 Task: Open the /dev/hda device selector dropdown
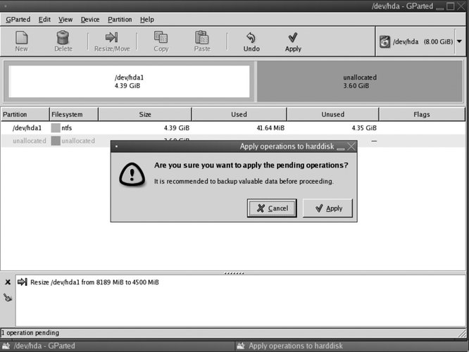421,42
